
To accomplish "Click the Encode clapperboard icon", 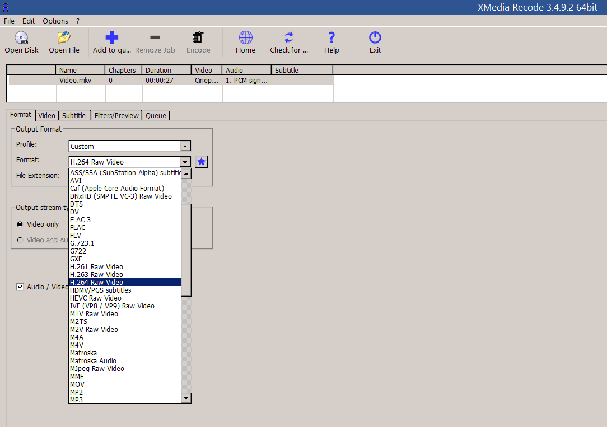I will (198, 37).
